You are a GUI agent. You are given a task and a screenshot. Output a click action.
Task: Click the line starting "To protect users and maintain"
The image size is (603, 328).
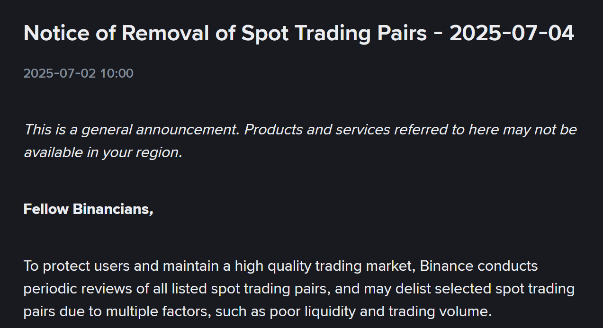coord(280,266)
